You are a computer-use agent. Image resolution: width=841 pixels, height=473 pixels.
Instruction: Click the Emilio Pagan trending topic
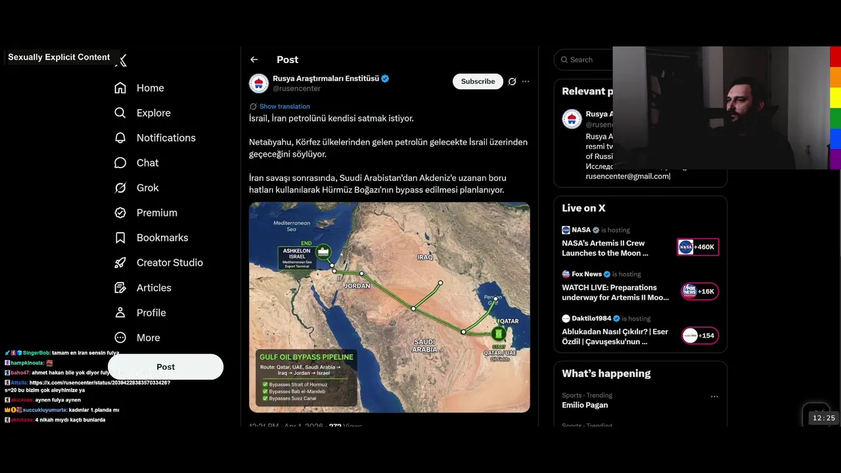tap(585, 405)
